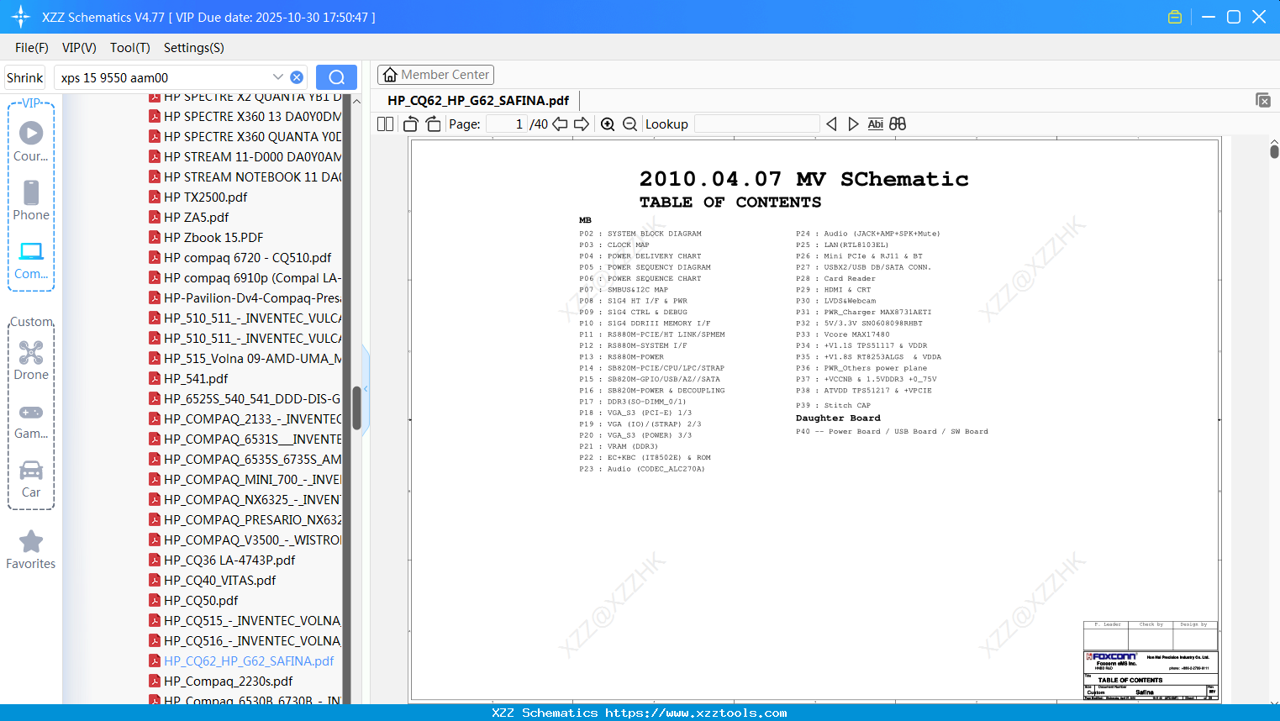This screenshot has height=721, width=1280.
Task: Toggle two-page view layout icon
Action: point(386,124)
